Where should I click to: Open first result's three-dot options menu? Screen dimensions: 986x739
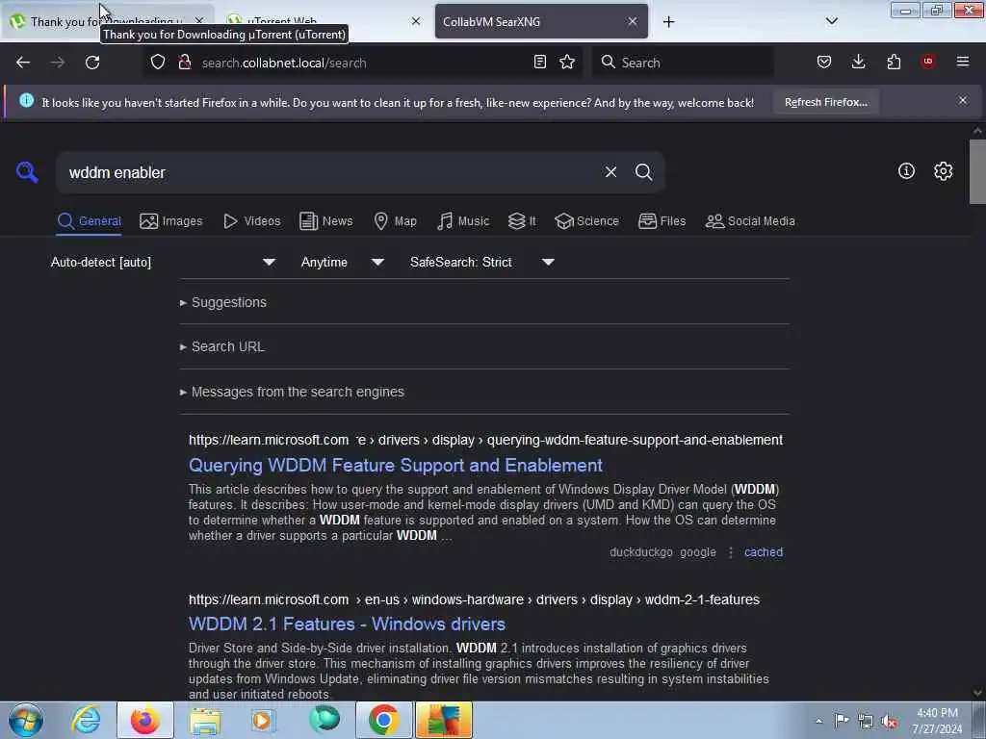pyautogui.click(x=731, y=552)
